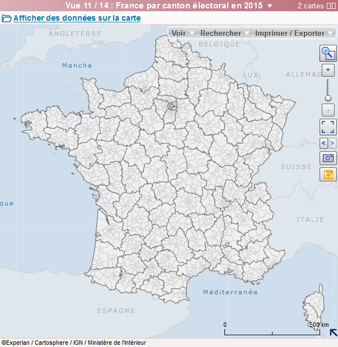The image size is (338, 347).
Task: Open the Rechercher dropdown menu
Action: coord(224,33)
